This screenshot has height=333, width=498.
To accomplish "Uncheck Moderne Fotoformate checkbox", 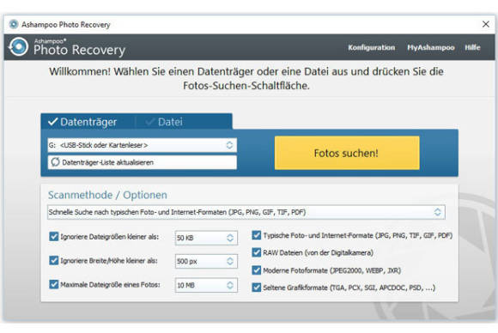I will pyautogui.click(x=257, y=270).
